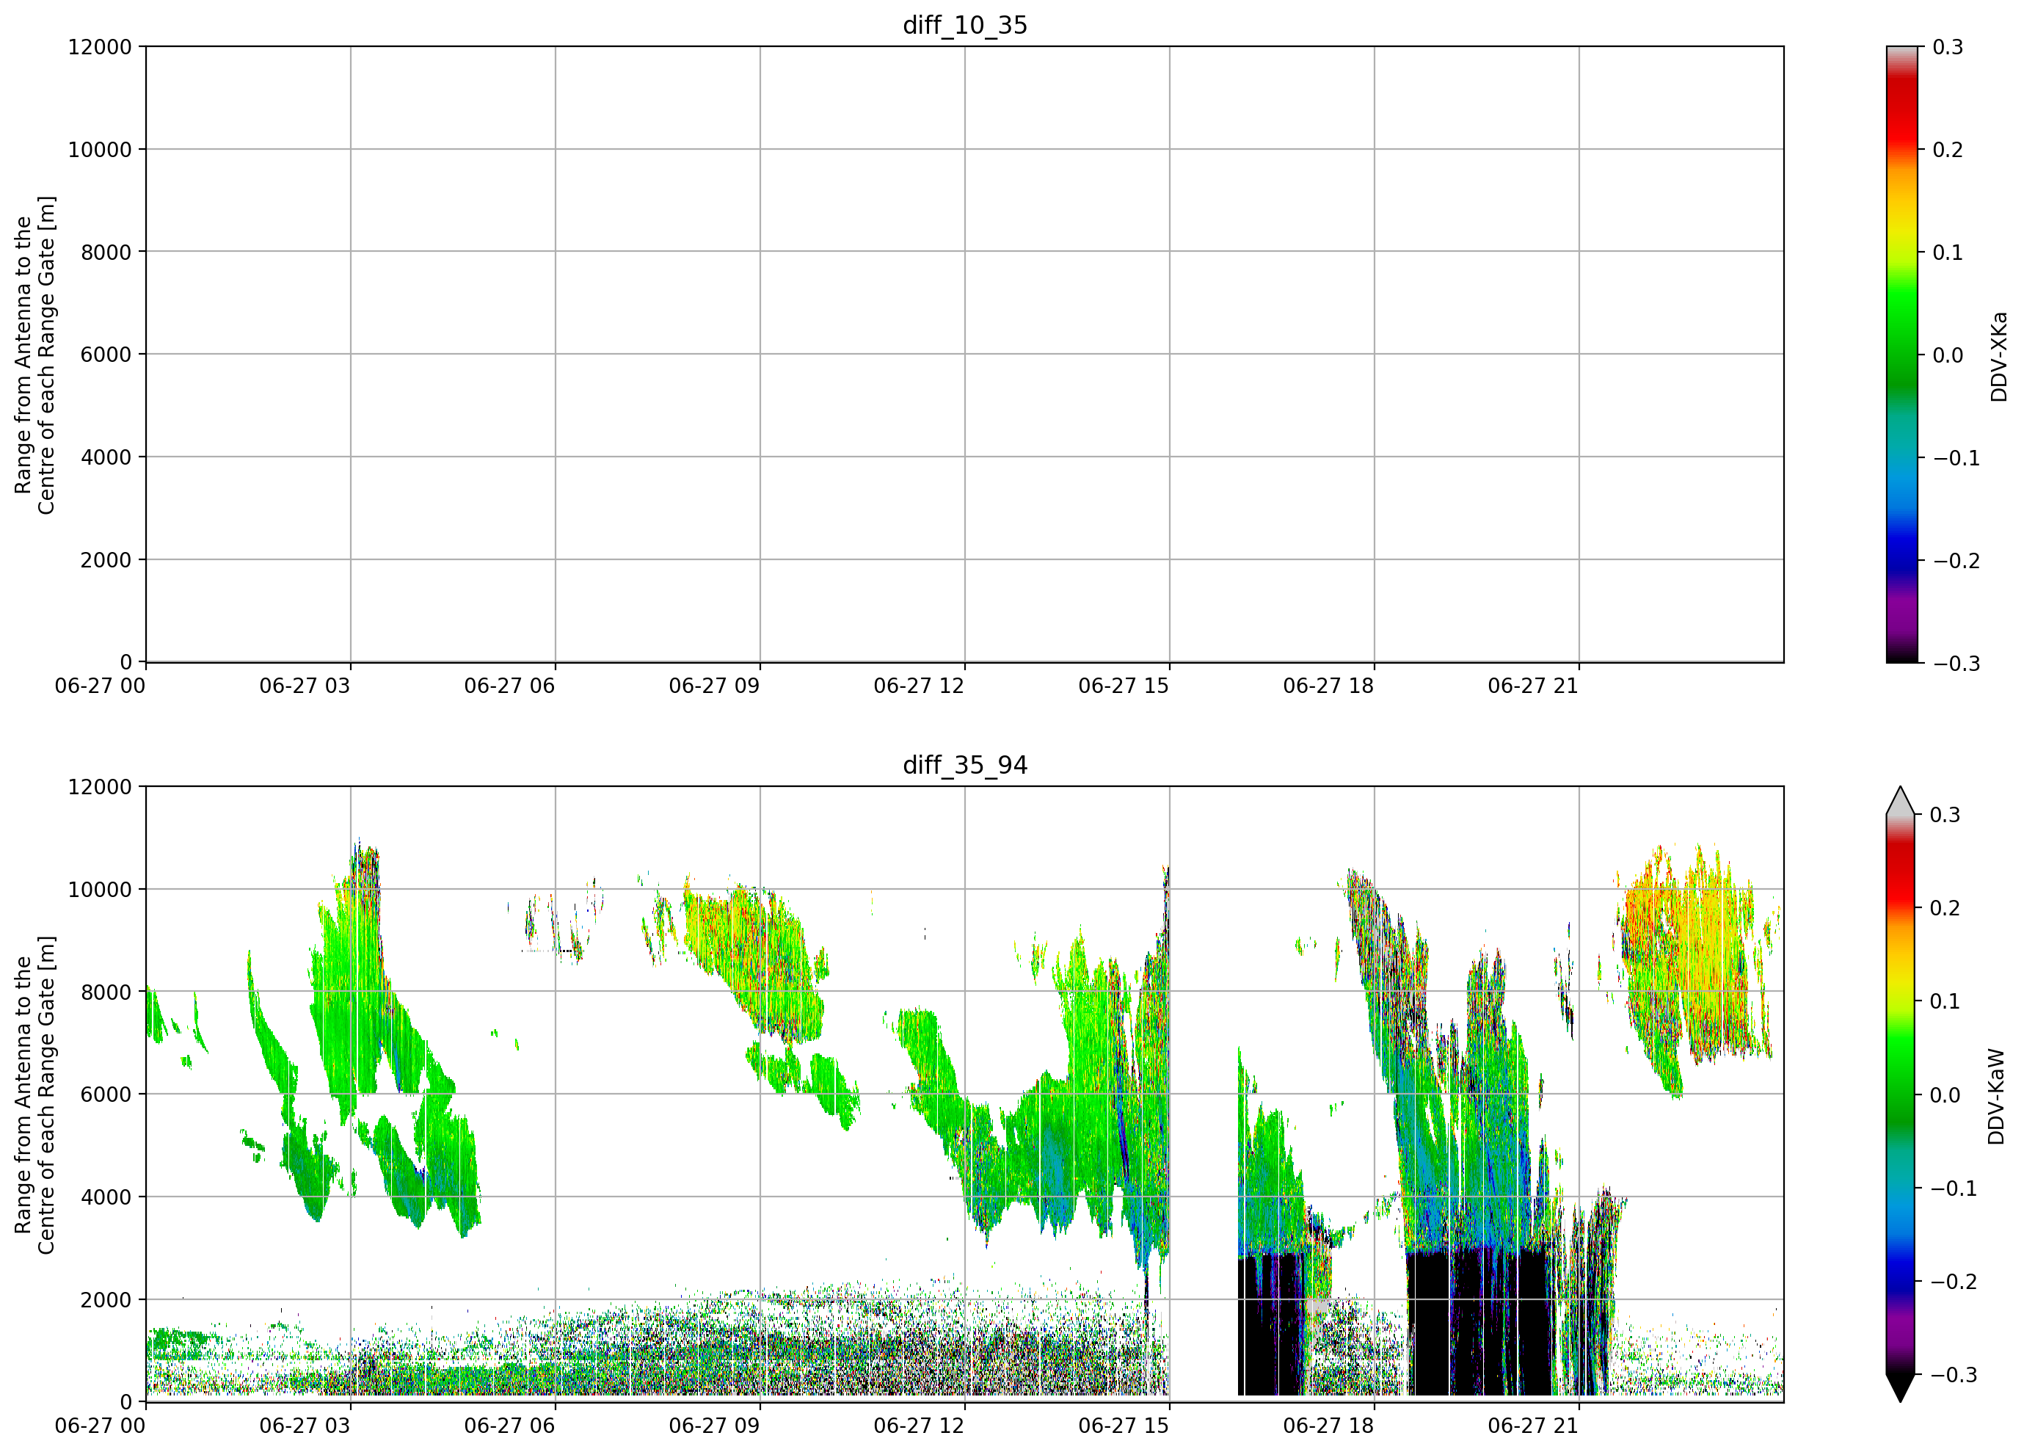Click the 4000 tick on the top plot

coord(106,457)
